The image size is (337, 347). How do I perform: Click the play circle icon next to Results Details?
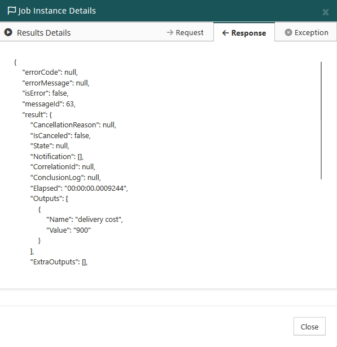pyautogui.click(x=8, y=32)
